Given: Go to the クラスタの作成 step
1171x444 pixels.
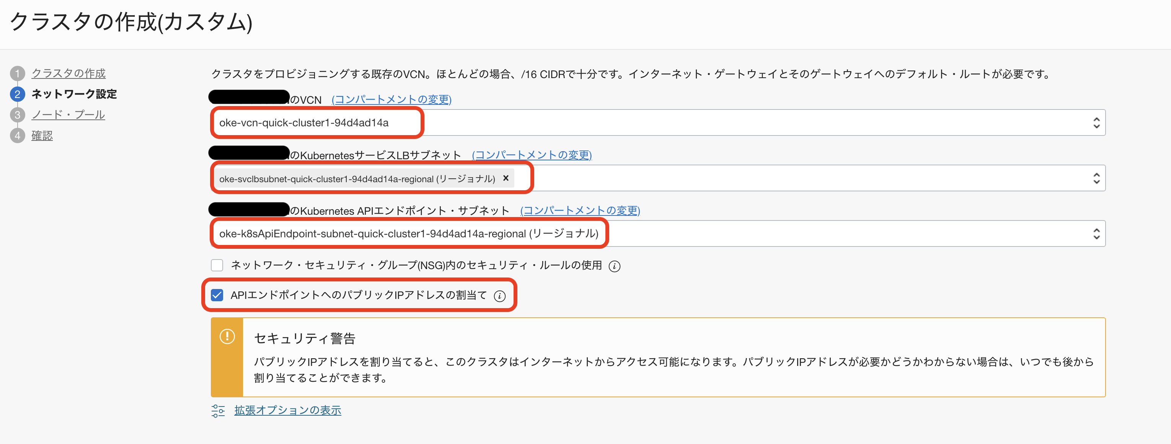Looking at the screenshot, I should pos(68,73).
